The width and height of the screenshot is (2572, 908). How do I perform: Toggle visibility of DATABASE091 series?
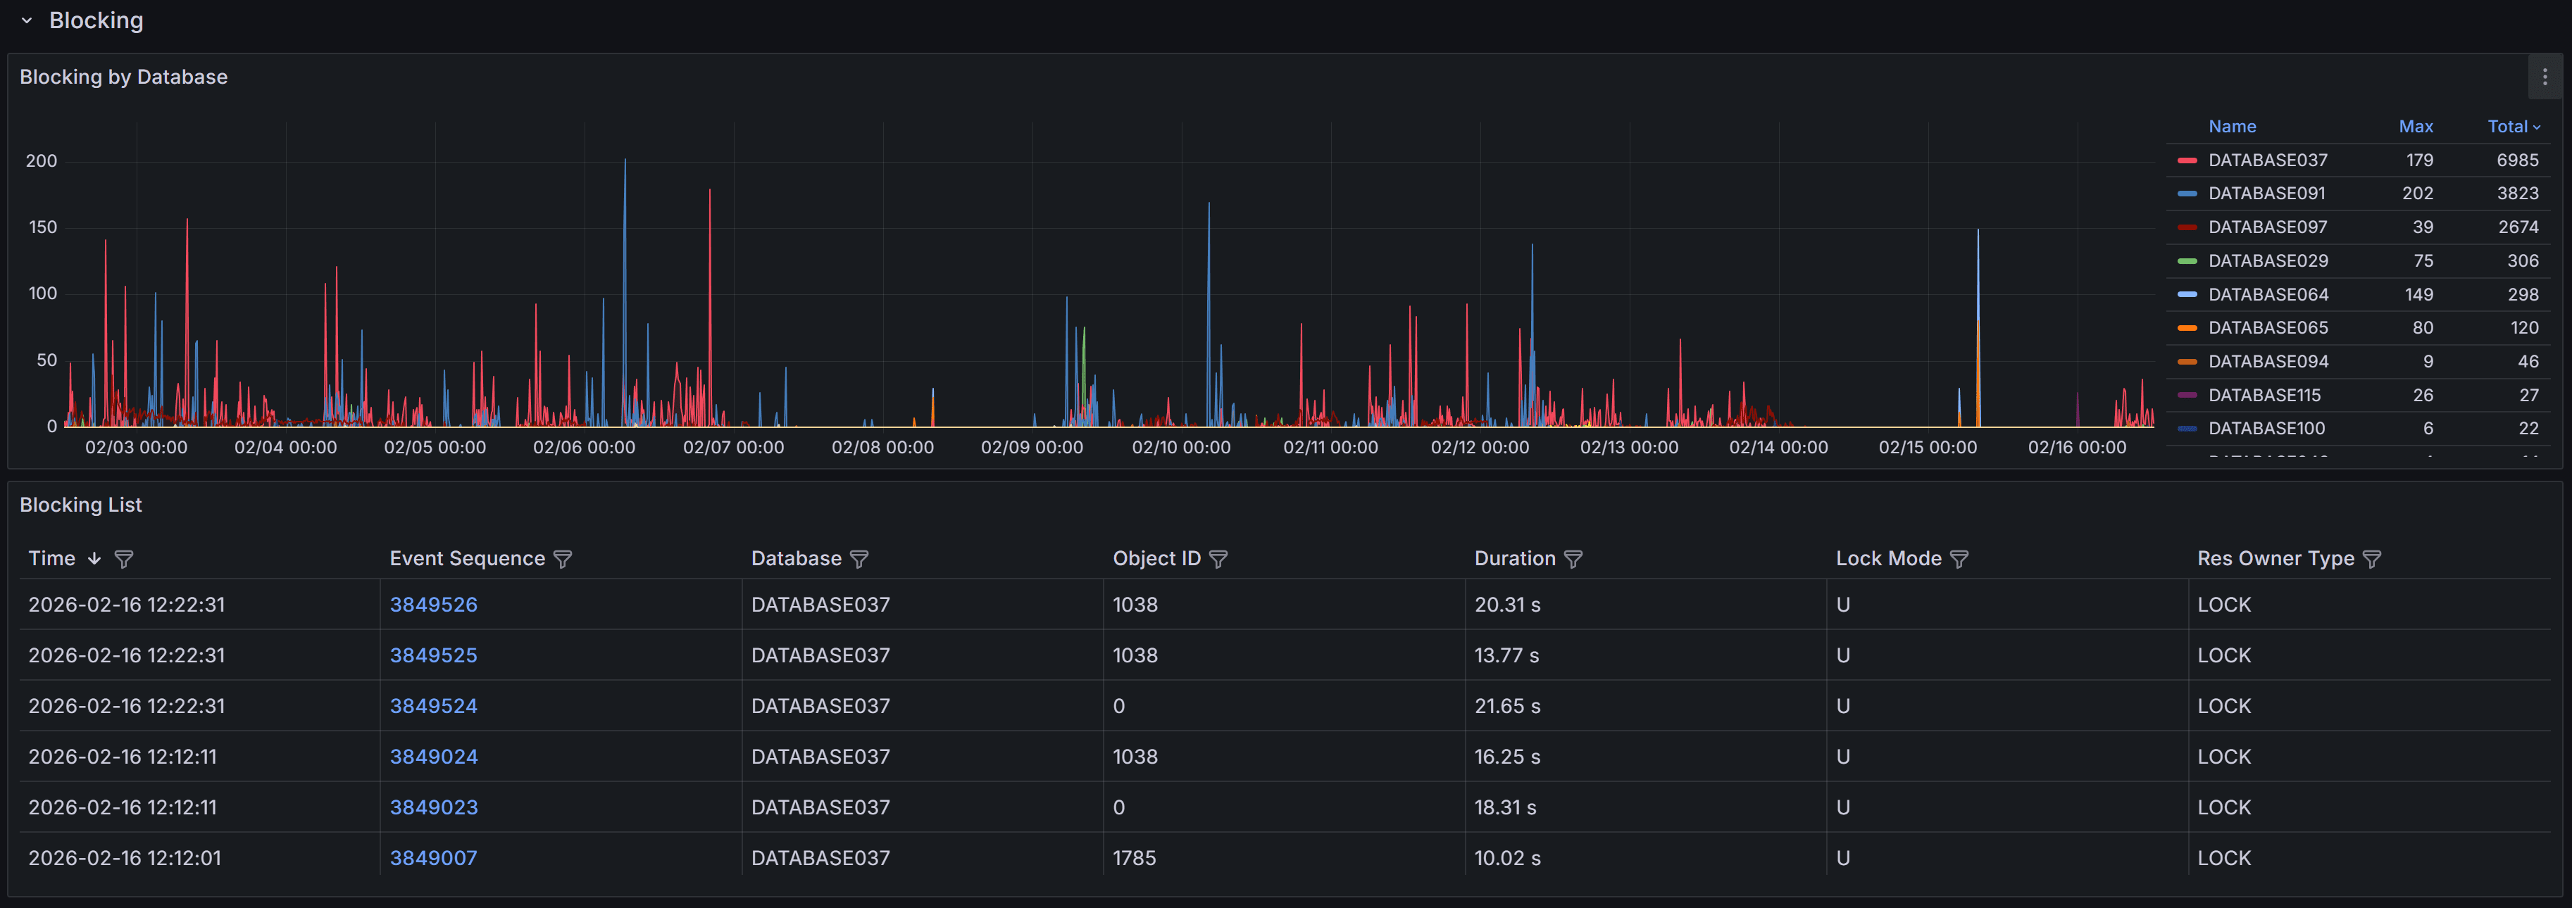pyautogui.click(x=2268, y=193)
